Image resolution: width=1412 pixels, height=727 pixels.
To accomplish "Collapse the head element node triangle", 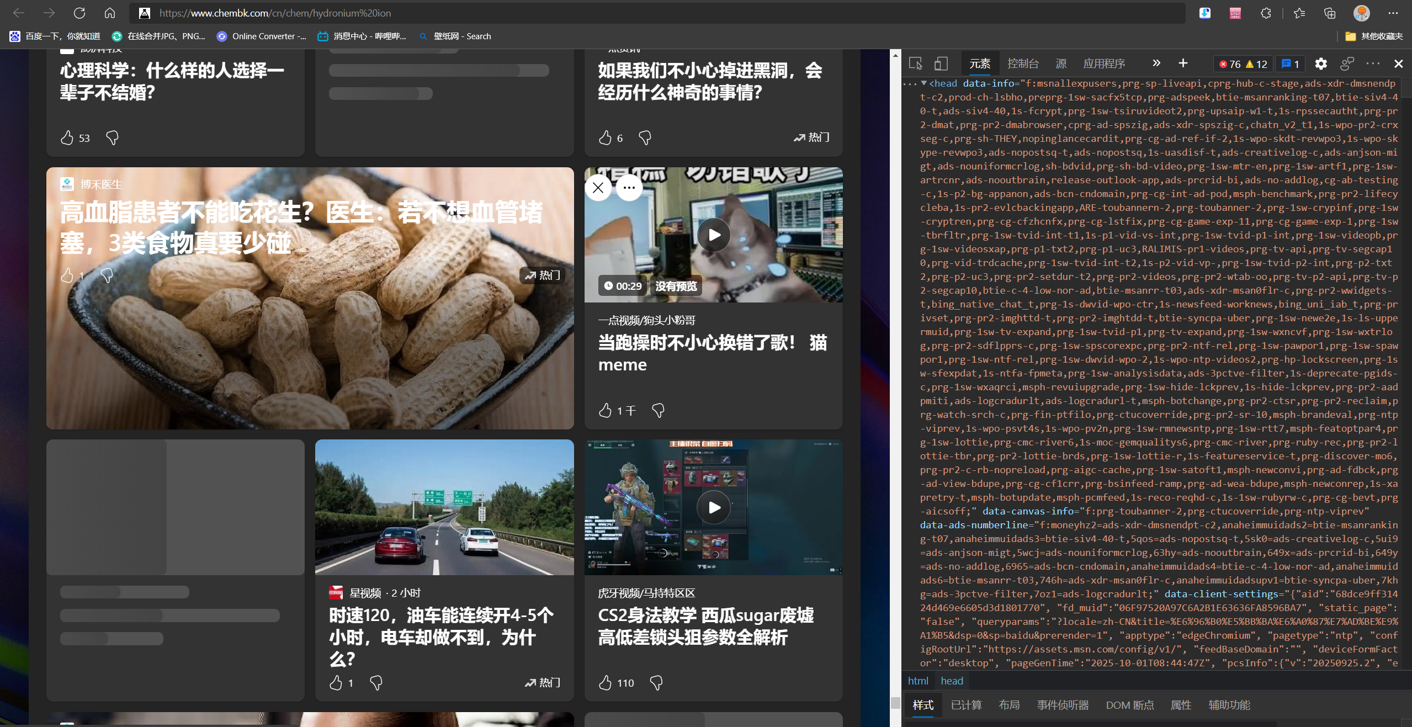I will (x=923, y=83).
